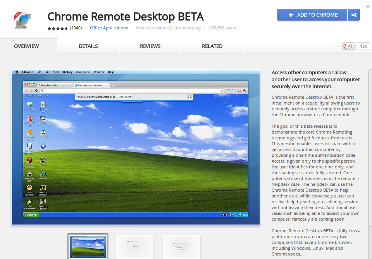Click the Google +1 button
Screen dimensions: 372x259
(x=348, y=46)
